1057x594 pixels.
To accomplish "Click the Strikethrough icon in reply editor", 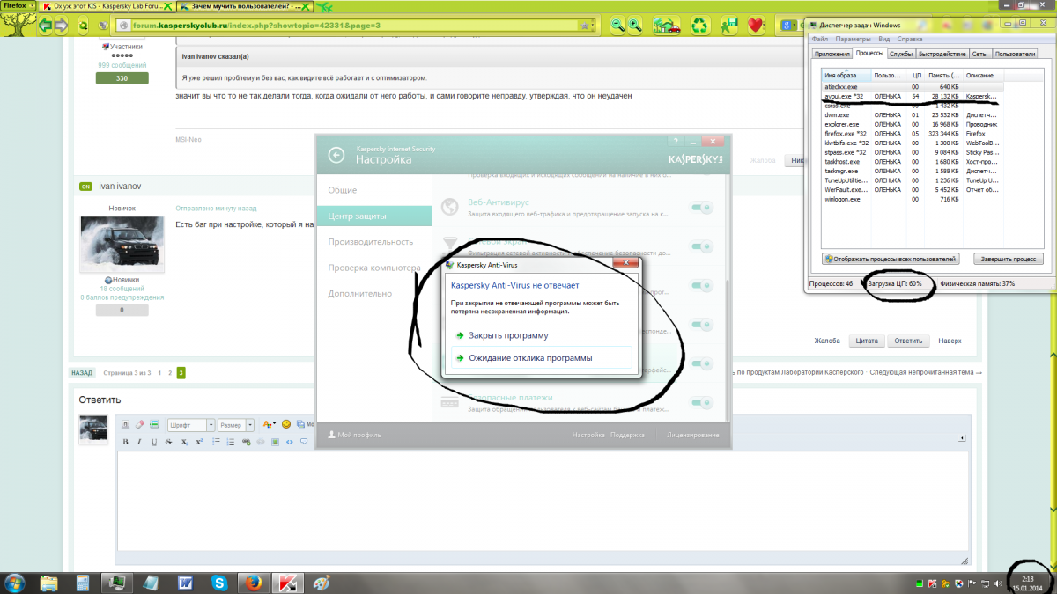I will 168,442.
